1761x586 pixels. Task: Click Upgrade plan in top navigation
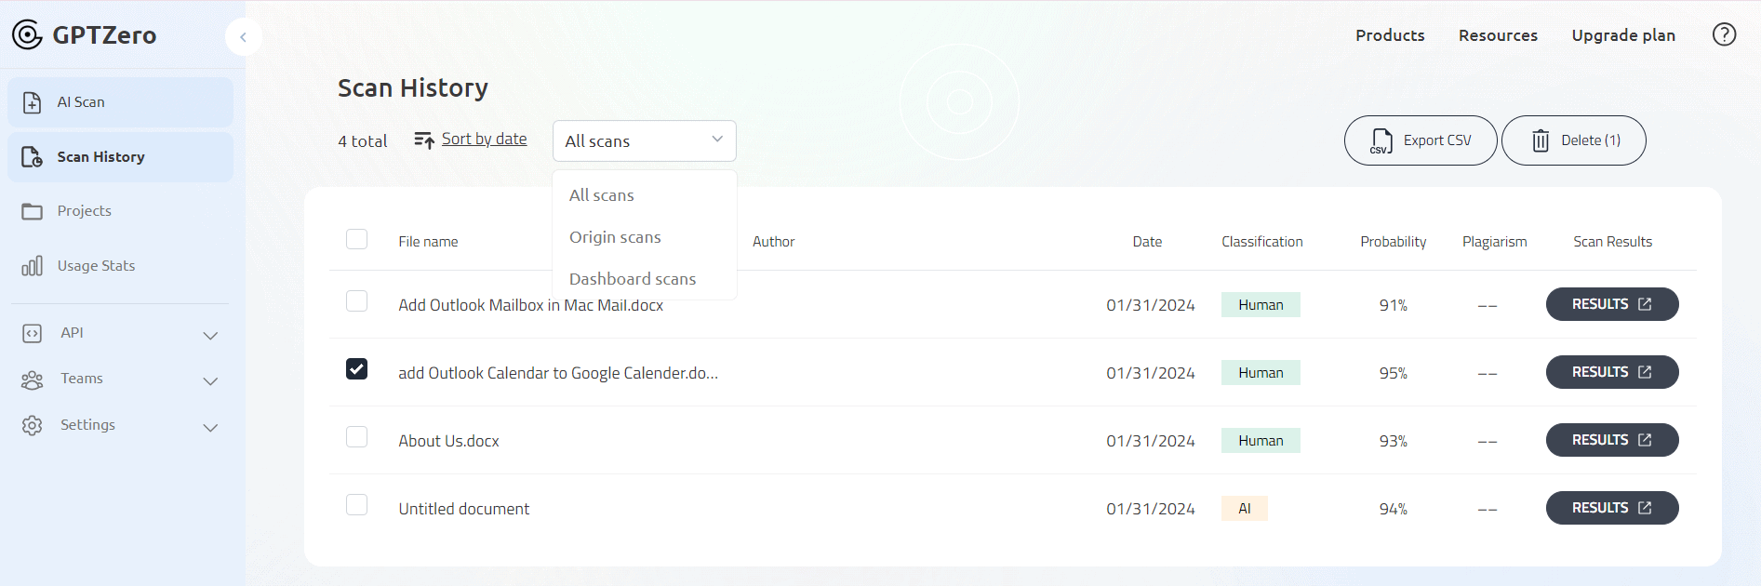click(1623, 35)
